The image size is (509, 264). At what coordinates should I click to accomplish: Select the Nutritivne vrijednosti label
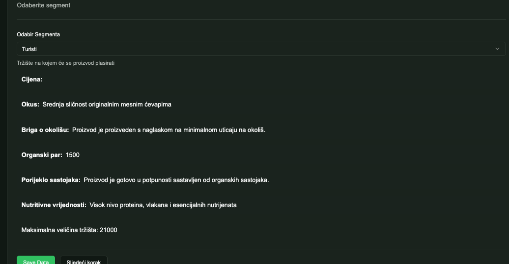(54, 205)
